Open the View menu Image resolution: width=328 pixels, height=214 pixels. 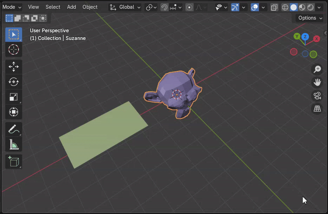point(34,7)
